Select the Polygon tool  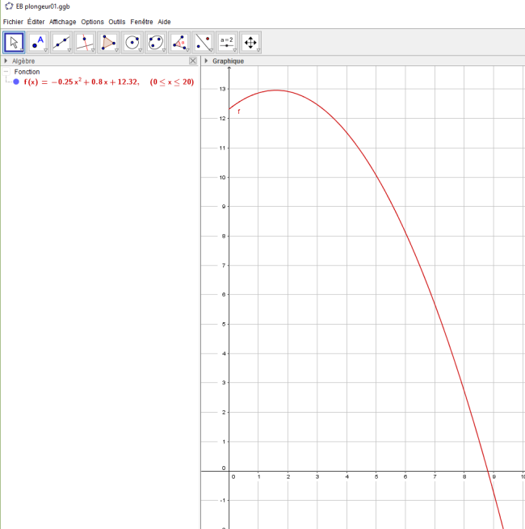[109, 43]
